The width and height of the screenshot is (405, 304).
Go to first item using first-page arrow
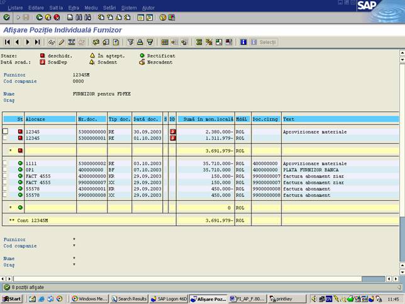pyautogui.click(x=7, y=42)
